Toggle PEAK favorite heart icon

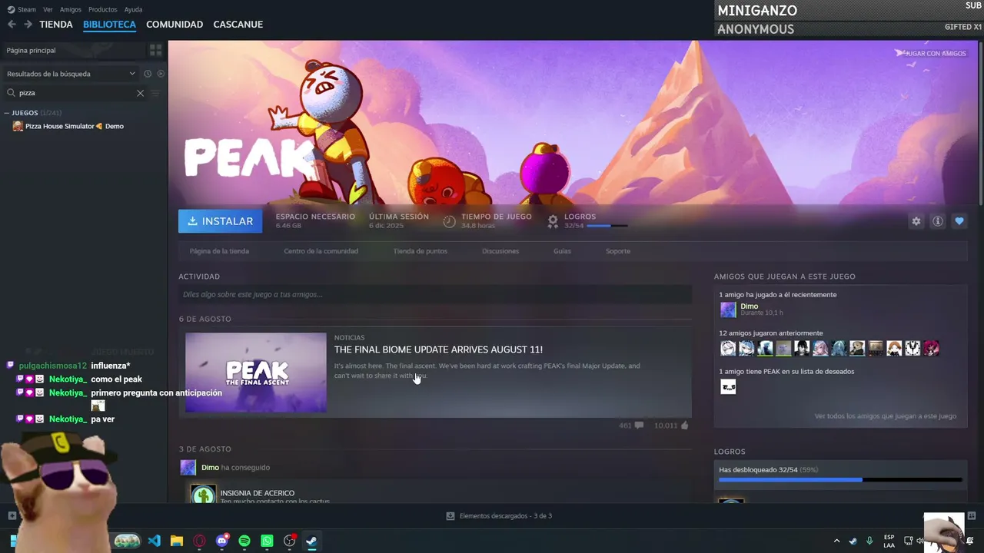959,221
